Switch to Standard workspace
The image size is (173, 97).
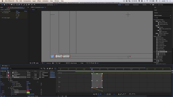[x=127, y=5]
